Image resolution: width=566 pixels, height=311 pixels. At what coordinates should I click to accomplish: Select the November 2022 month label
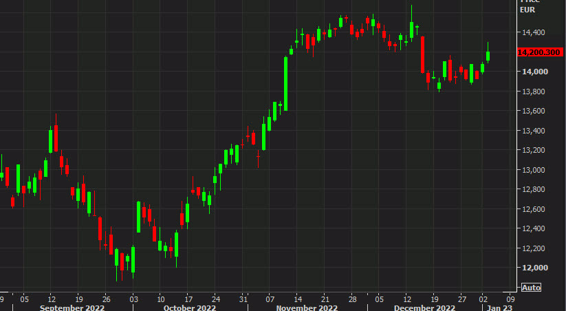pos(307,308)
